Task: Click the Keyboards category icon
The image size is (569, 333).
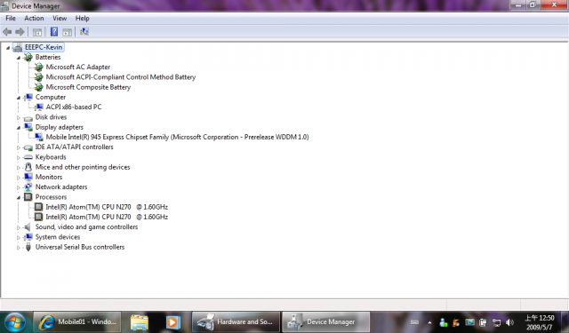Action: point(28,157)
